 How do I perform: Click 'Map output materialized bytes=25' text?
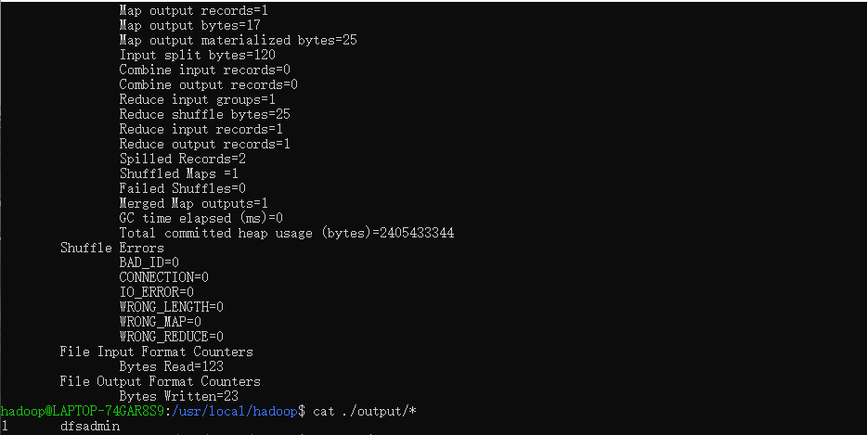[x=238, y=41]
